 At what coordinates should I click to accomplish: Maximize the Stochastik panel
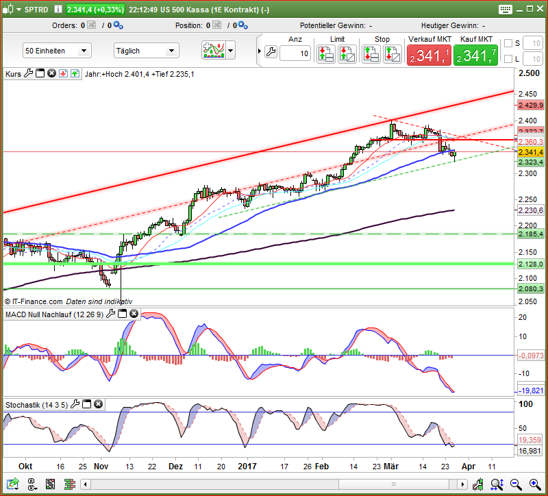tap(87, 404)
